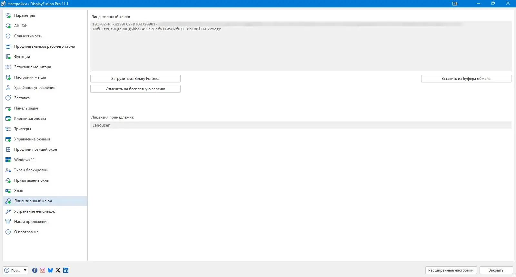Click the Alt+Tab sidebar icon

[x=8, y=26]
